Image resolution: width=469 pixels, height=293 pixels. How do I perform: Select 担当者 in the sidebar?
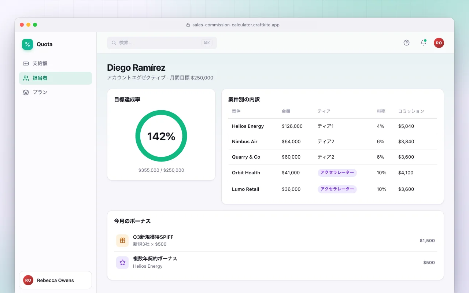pyautogui.click(x=55, y=78)
